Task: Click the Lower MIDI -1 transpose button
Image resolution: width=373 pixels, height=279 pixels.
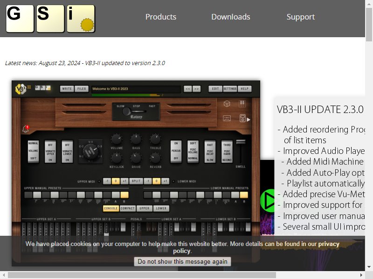Action: 148,181
